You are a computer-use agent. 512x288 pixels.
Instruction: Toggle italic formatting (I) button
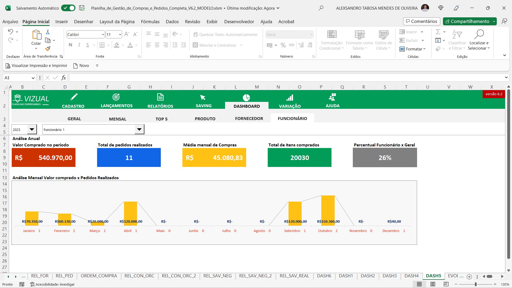click(79, 45)
